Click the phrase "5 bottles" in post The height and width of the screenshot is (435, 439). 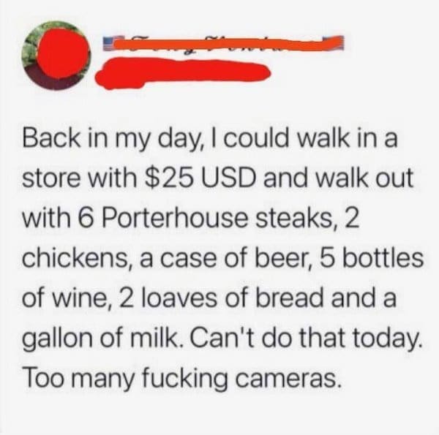372,257
